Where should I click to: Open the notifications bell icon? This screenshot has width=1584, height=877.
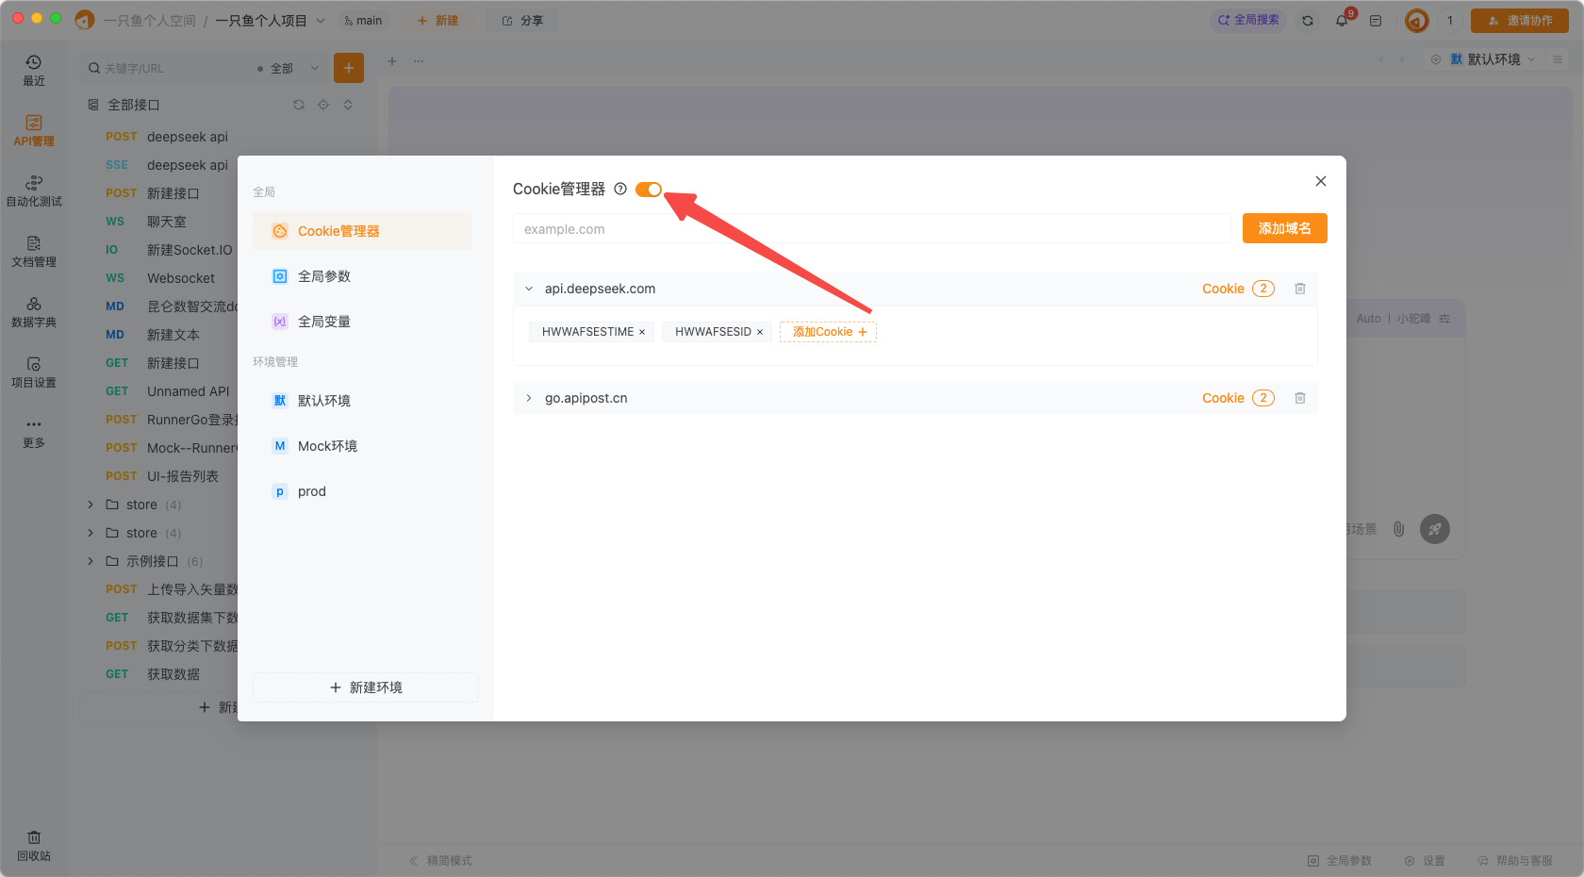1342,21
